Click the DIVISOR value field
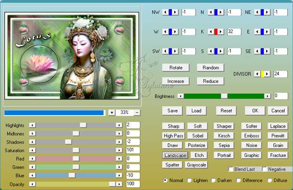This screenshot has height=190, width=293. pyautogui.click(x=280, y=74)
